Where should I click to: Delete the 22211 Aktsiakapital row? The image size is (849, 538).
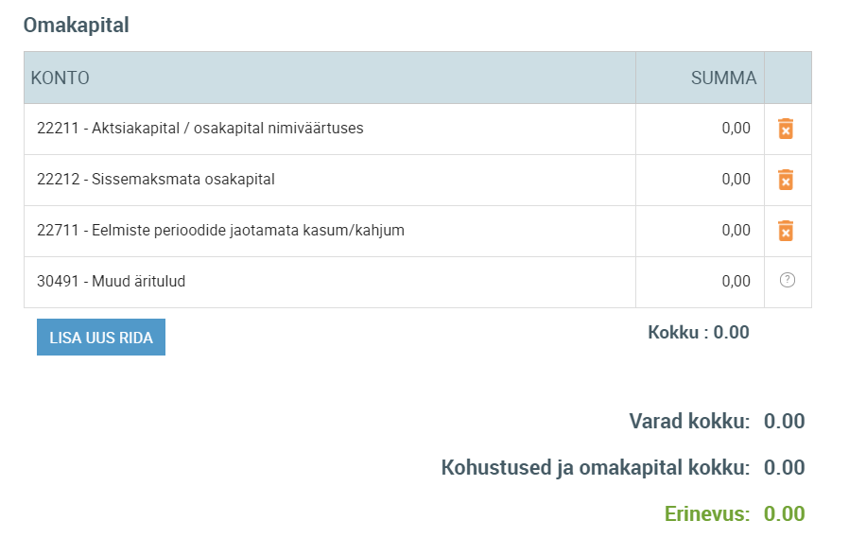(786, 129)
